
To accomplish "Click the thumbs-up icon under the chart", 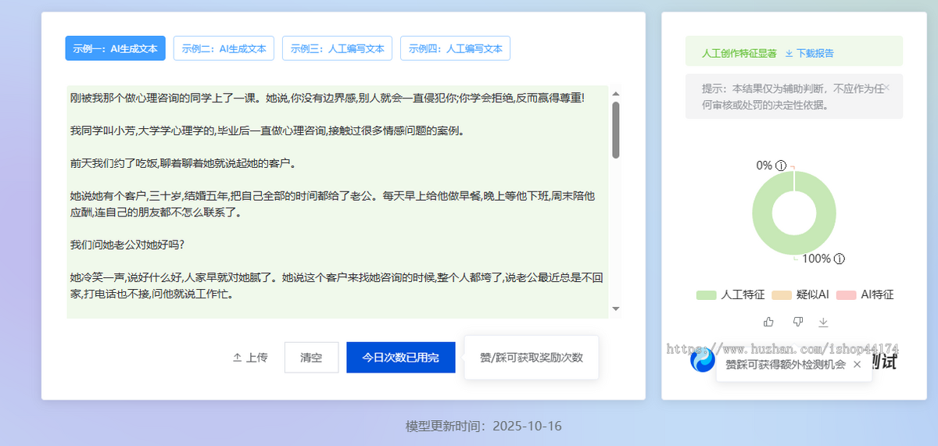I will 768,322.
